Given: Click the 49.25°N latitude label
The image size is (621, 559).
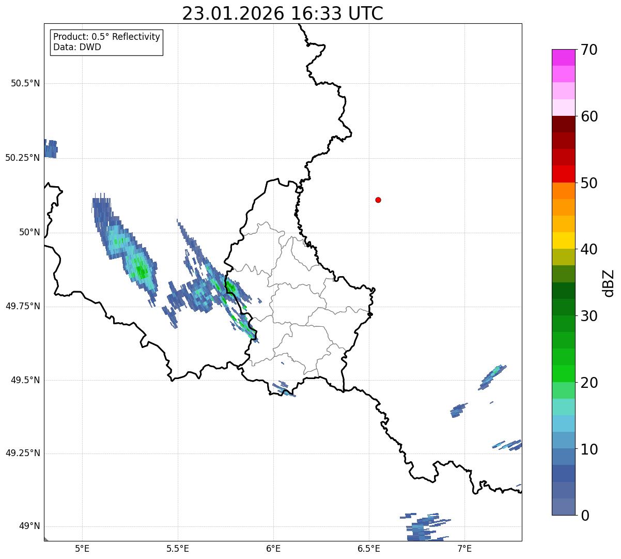Looking at the screenshot, I should click(23, 454).
